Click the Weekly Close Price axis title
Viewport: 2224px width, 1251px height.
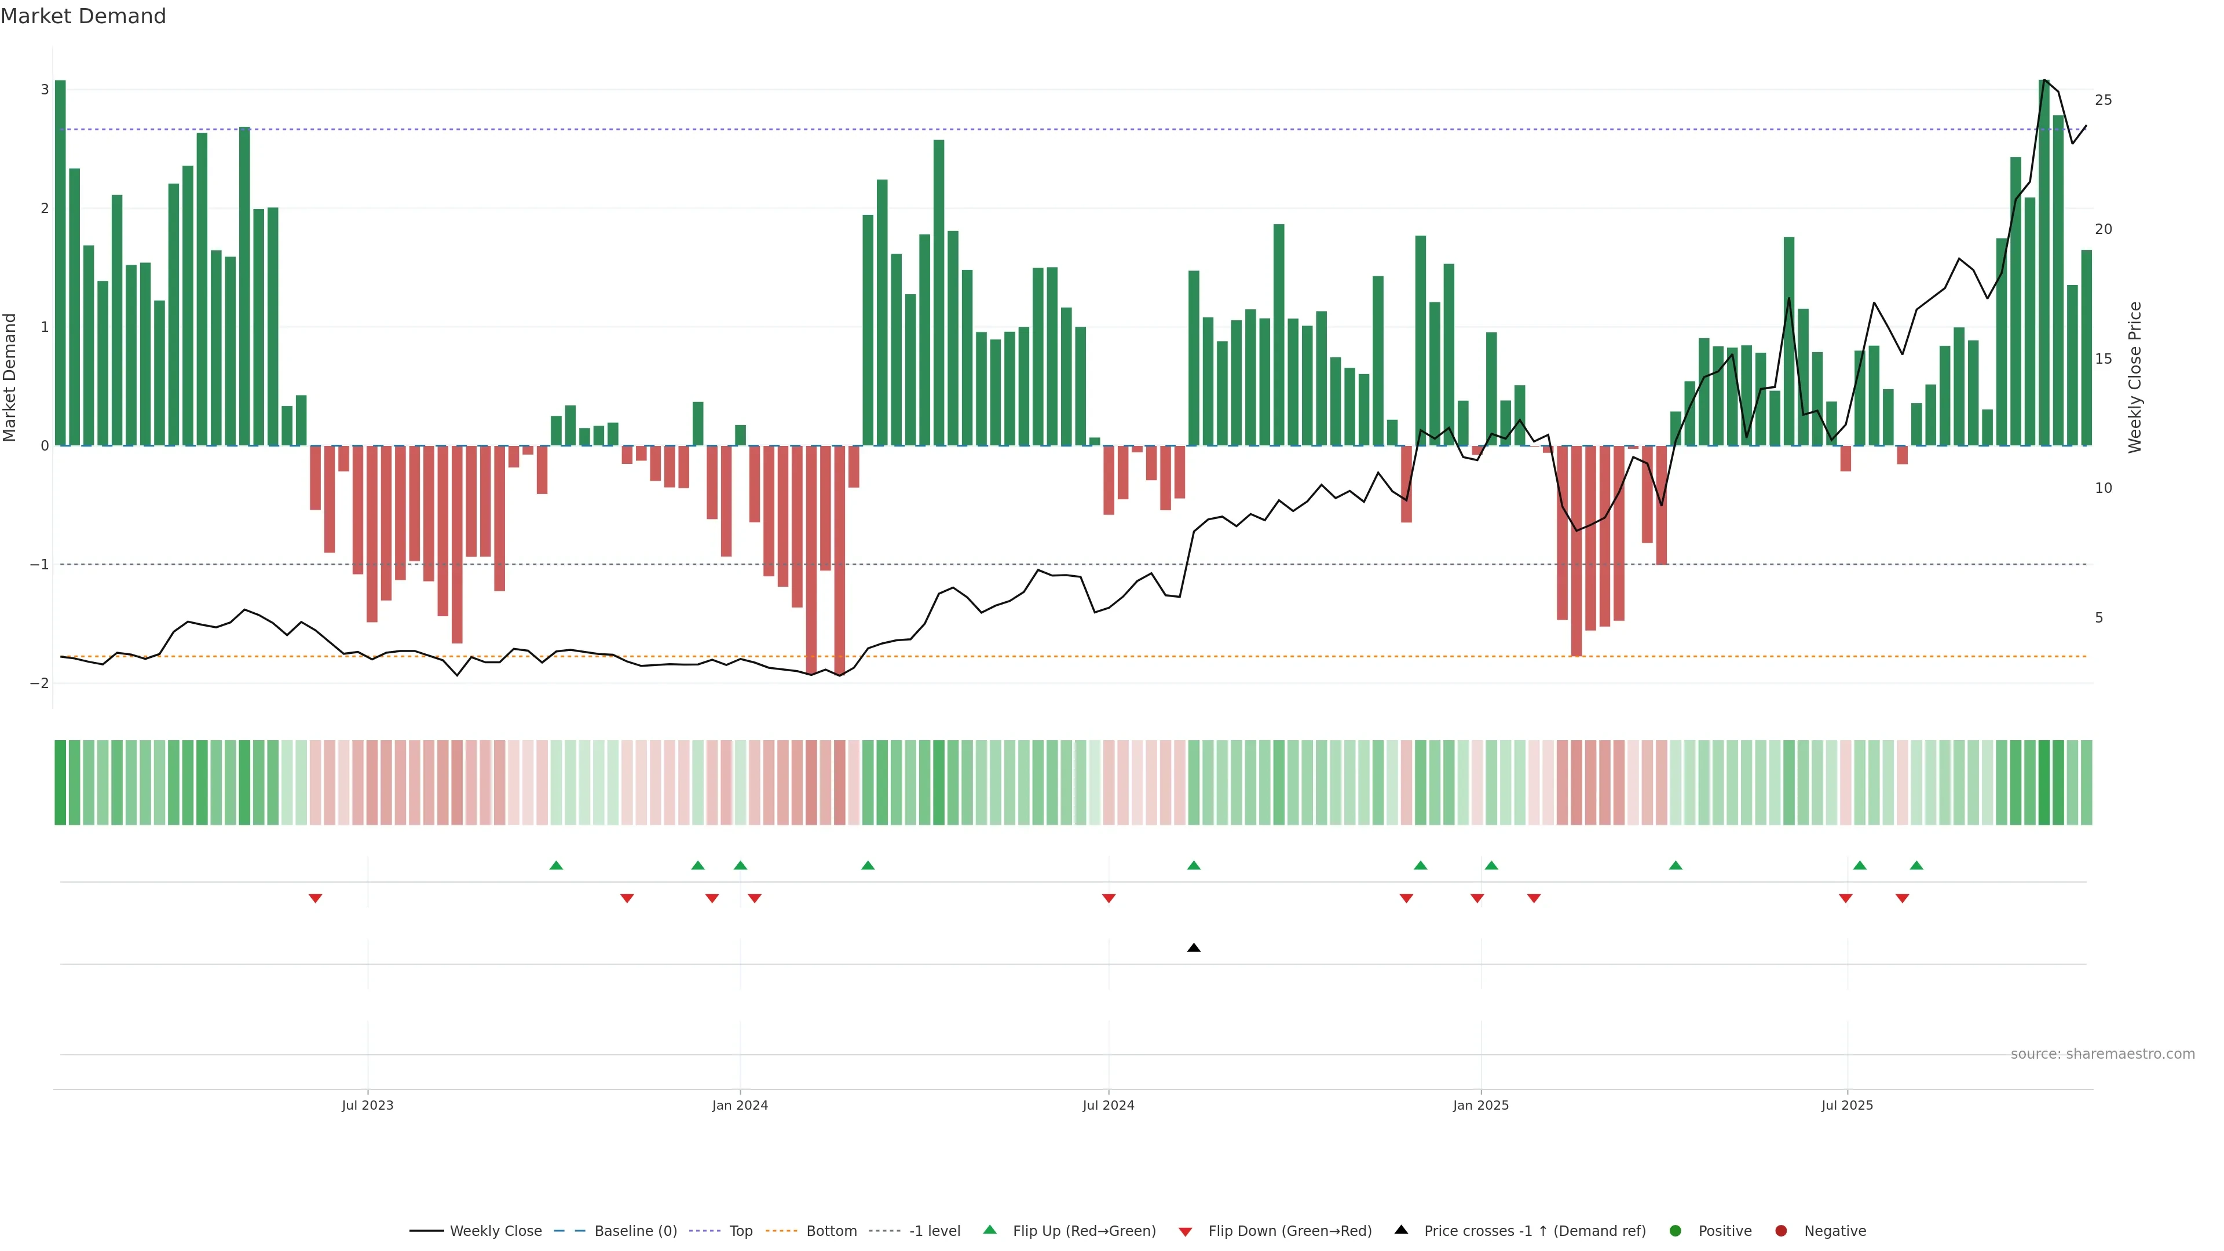point(2135,377)
